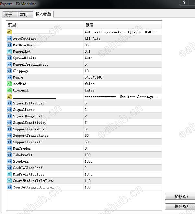Select the SignalFilterCoef variable name
195x214 pixels.
pyautogui.click(x=29, y=103)
